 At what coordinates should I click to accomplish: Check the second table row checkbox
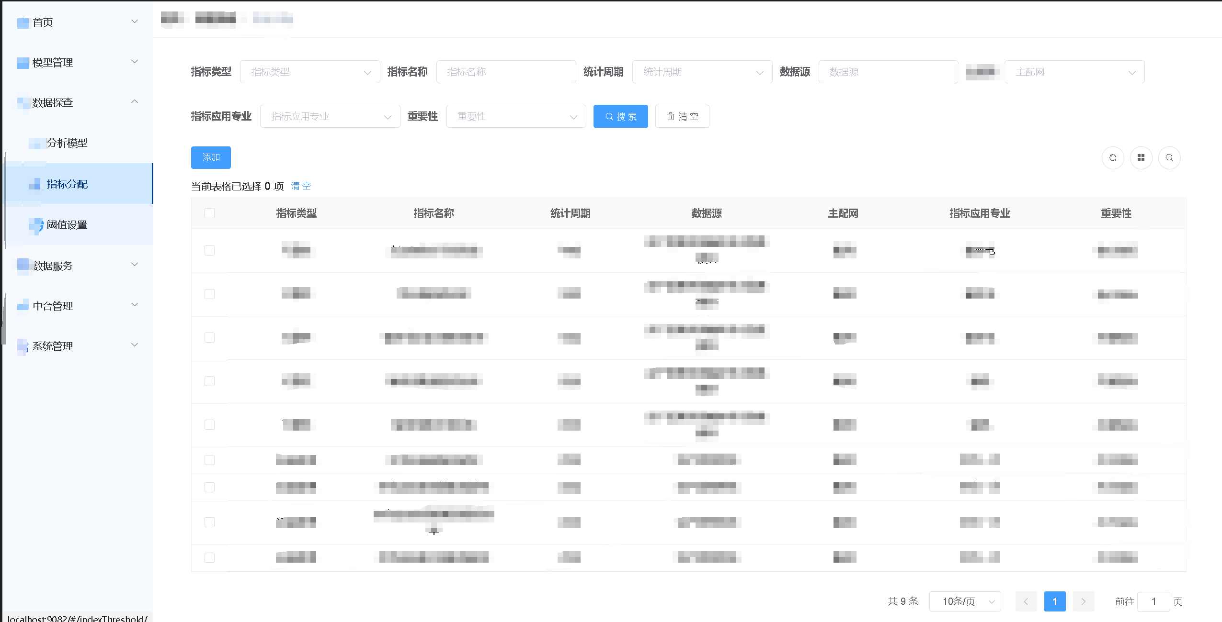pos(209,294)
